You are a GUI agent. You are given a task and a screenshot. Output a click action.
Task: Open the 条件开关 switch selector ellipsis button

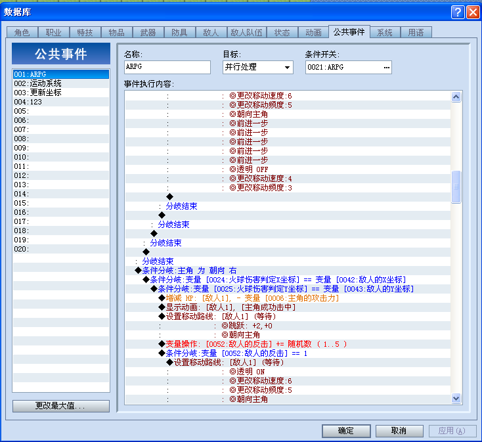coord(386,67)
